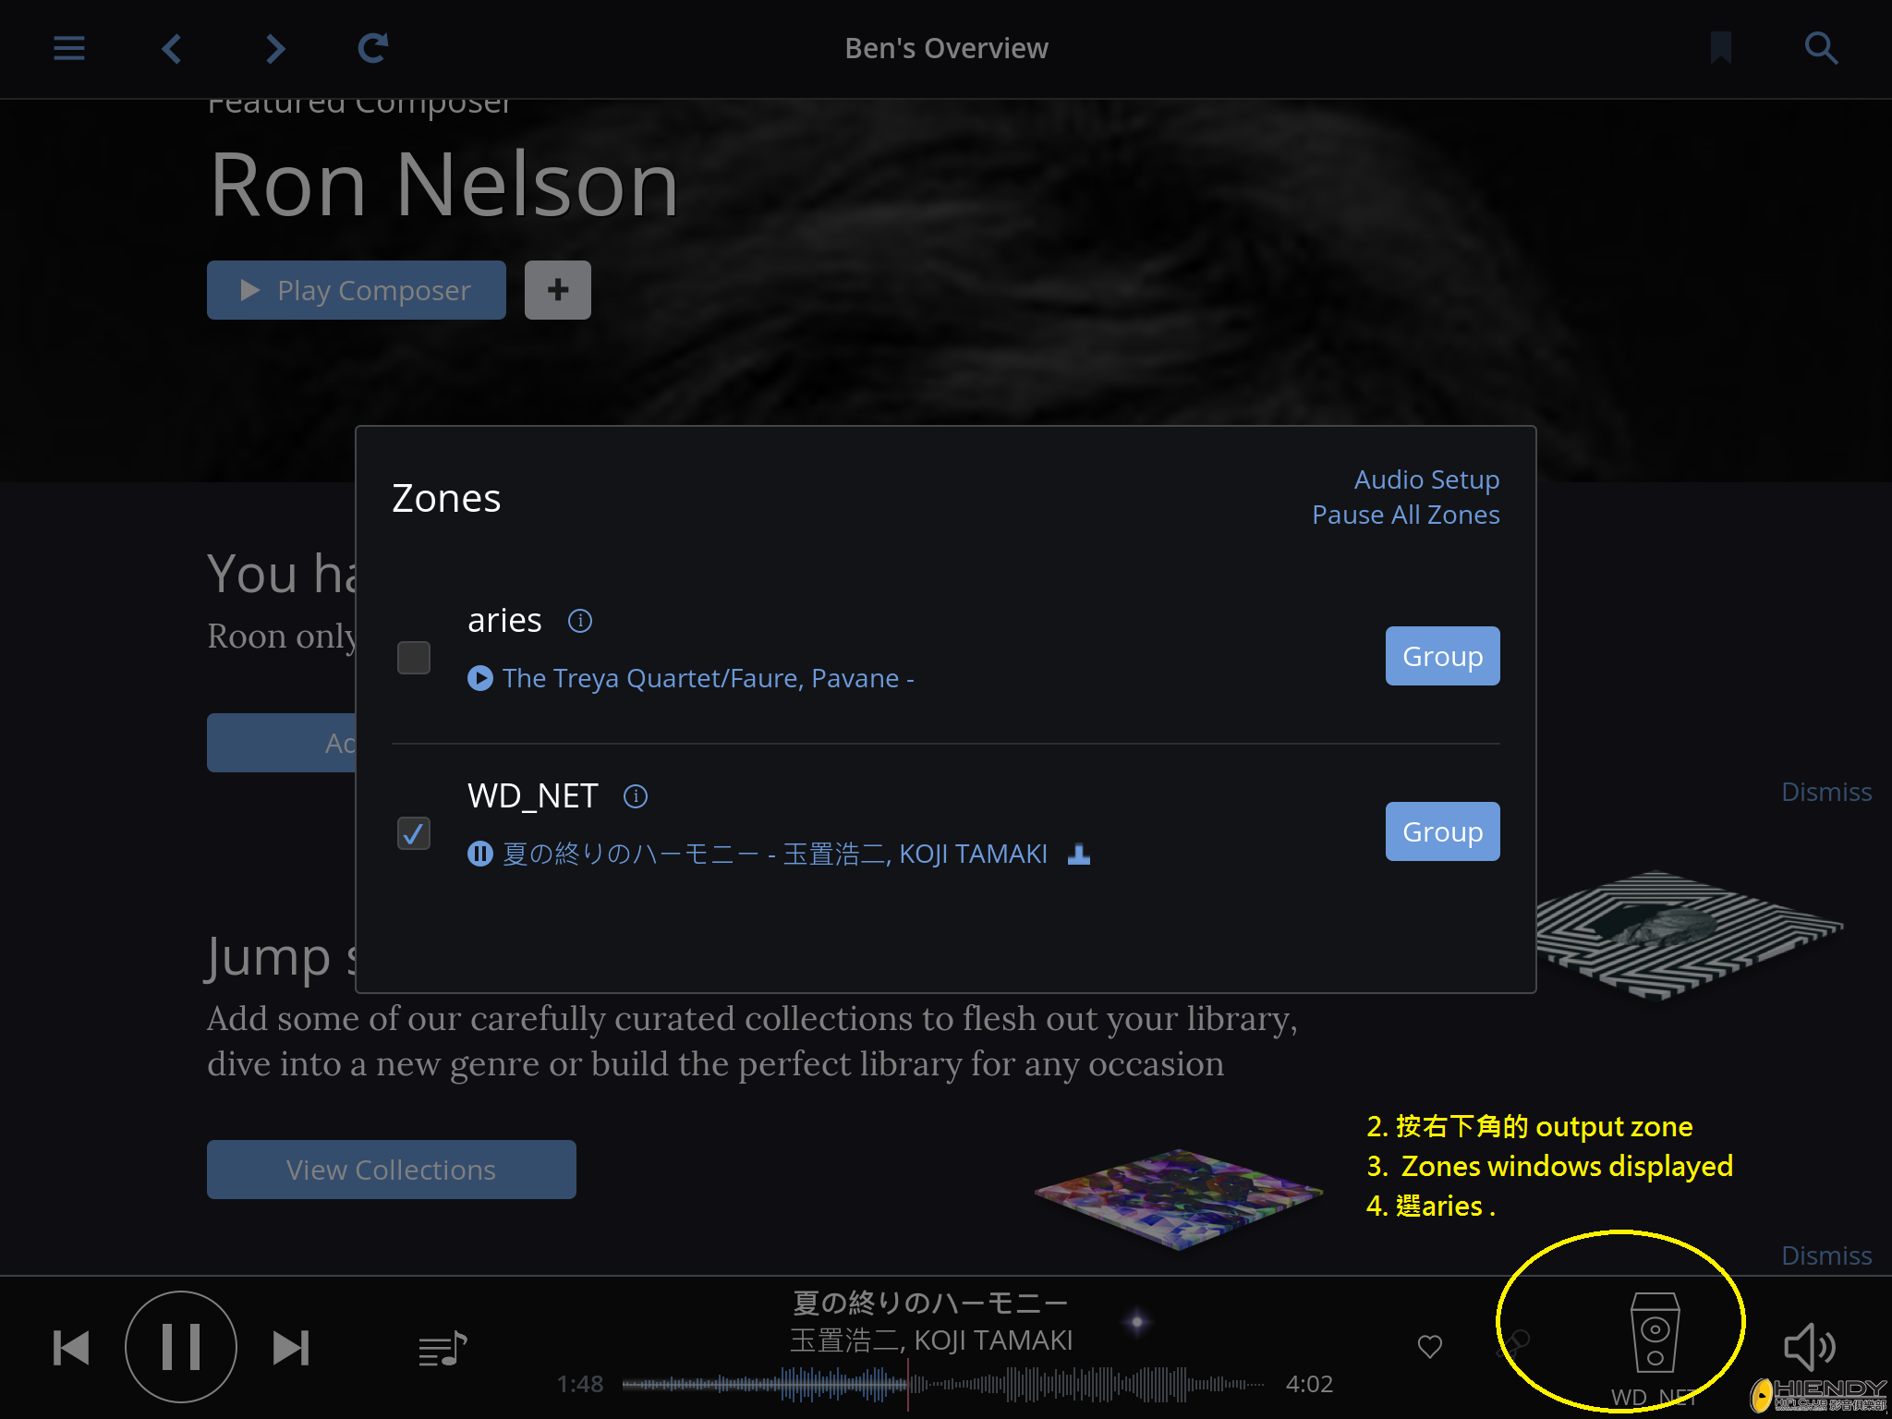Skip to the next track
The image size is (1892, 1419).
(291, 1348)
